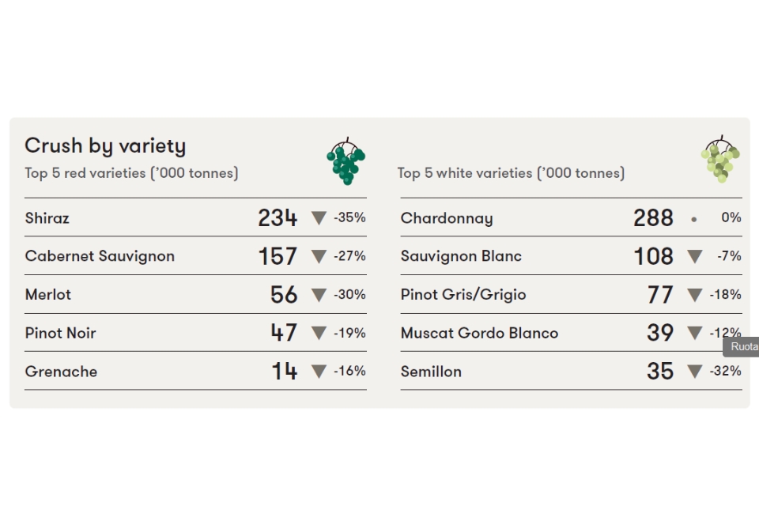
Task: Click the down triangle next to Cabernet Sauvignon
Action: (x=319, y=256)
